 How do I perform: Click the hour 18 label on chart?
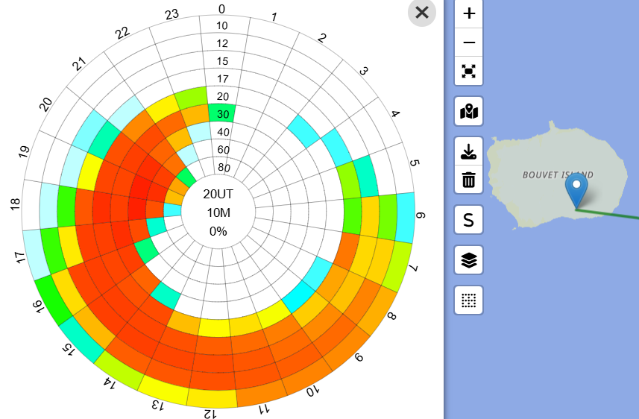(16, 204)
